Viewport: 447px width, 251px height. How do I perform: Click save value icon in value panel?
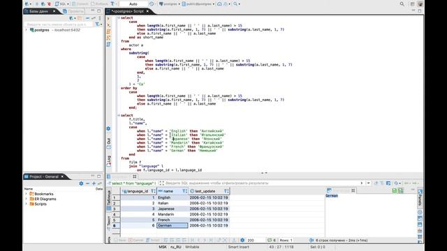coord(394,190)
